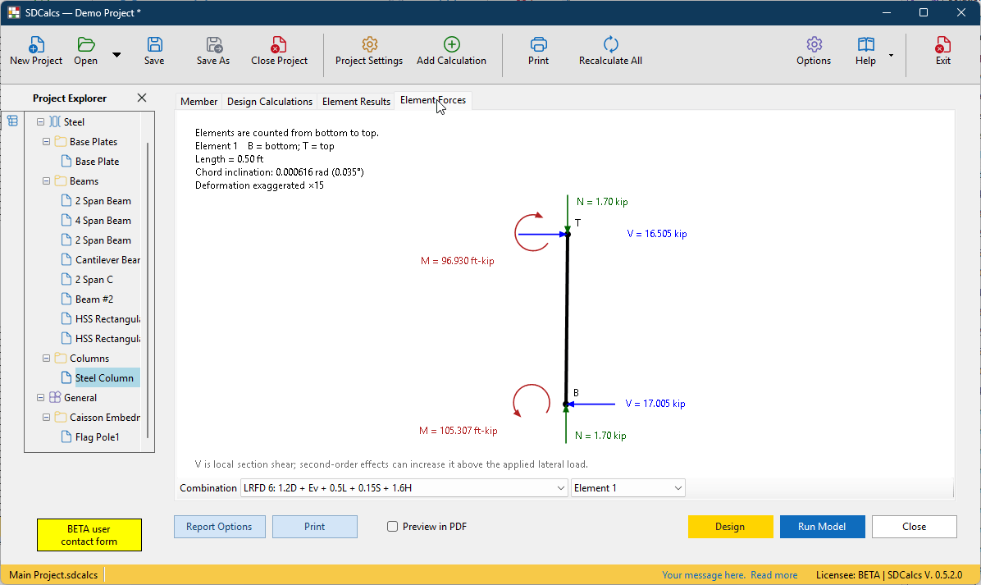This screenshot has height=585, width=981.
Task: Open the Help book icon
Action: (x=866, y=45)
